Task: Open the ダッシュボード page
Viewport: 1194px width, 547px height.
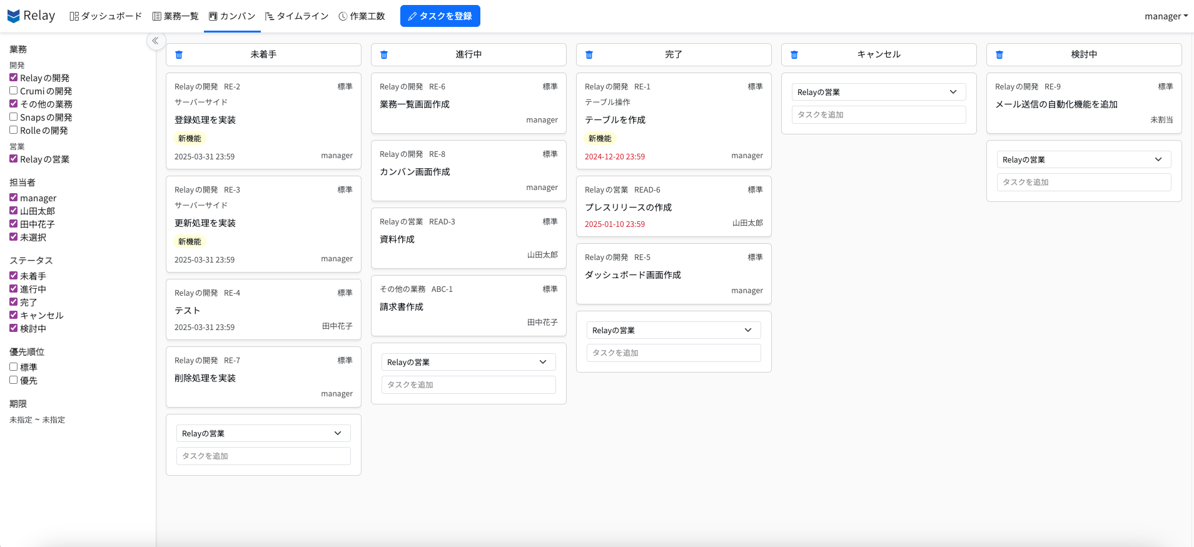Action: point(106,16)
